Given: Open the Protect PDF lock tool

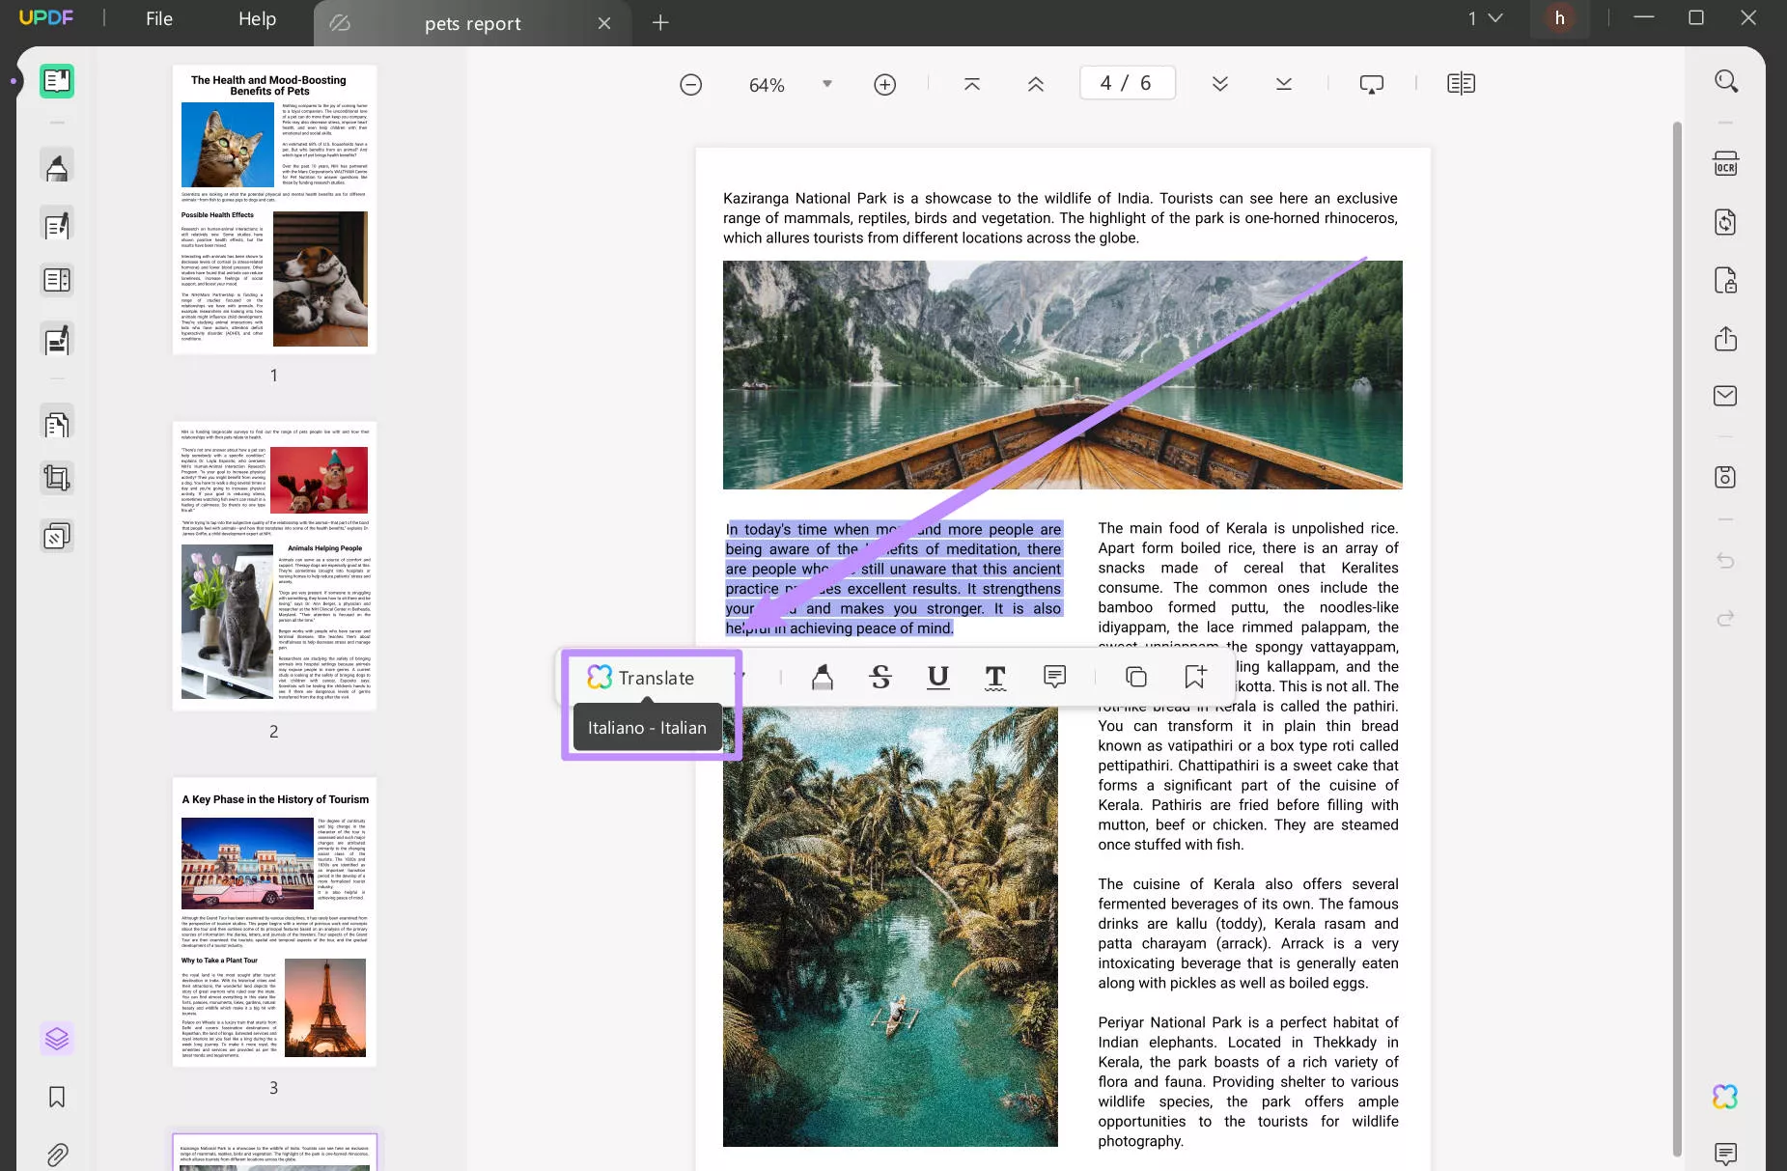Looking at the screenshot, I should 1725,281.
